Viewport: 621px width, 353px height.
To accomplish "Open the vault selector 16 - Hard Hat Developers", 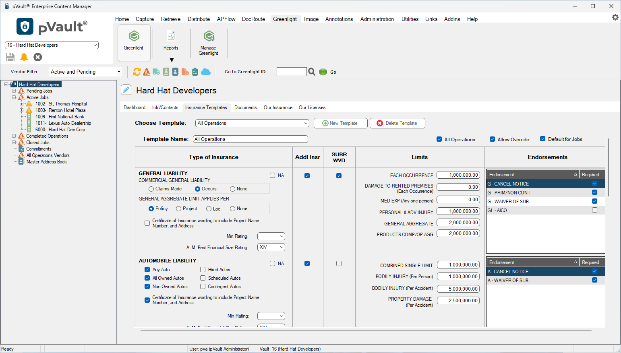I will coord(52,45).
